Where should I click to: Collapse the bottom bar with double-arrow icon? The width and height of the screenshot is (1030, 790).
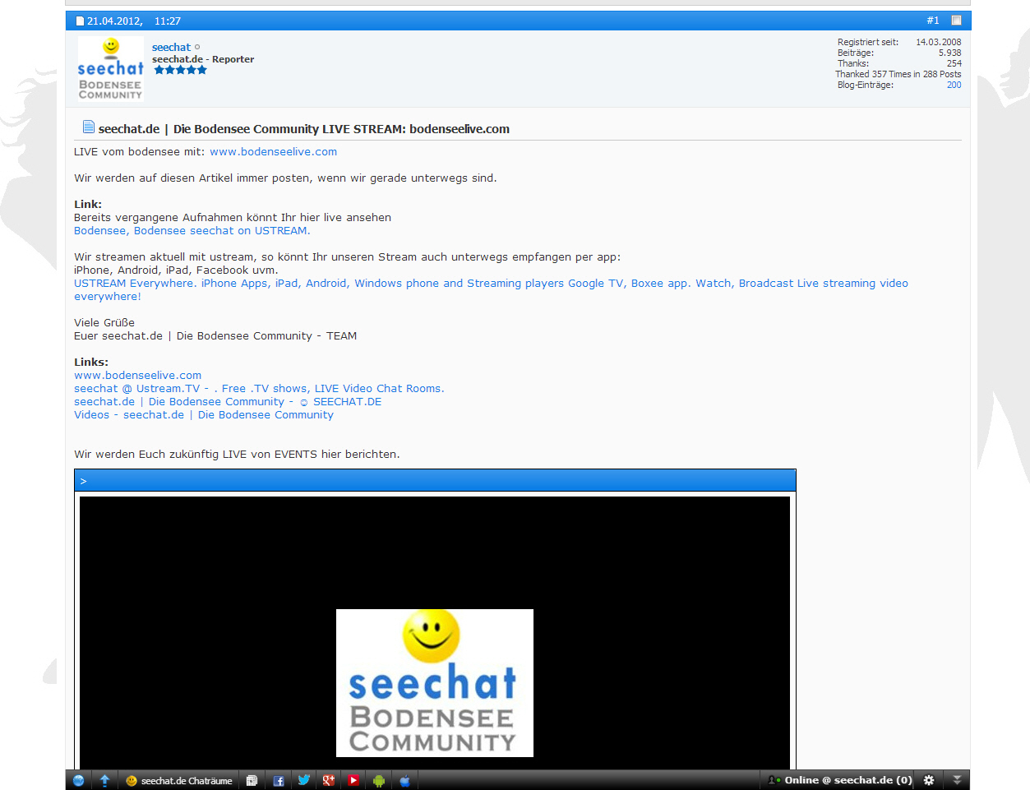[x=957, y=780]
